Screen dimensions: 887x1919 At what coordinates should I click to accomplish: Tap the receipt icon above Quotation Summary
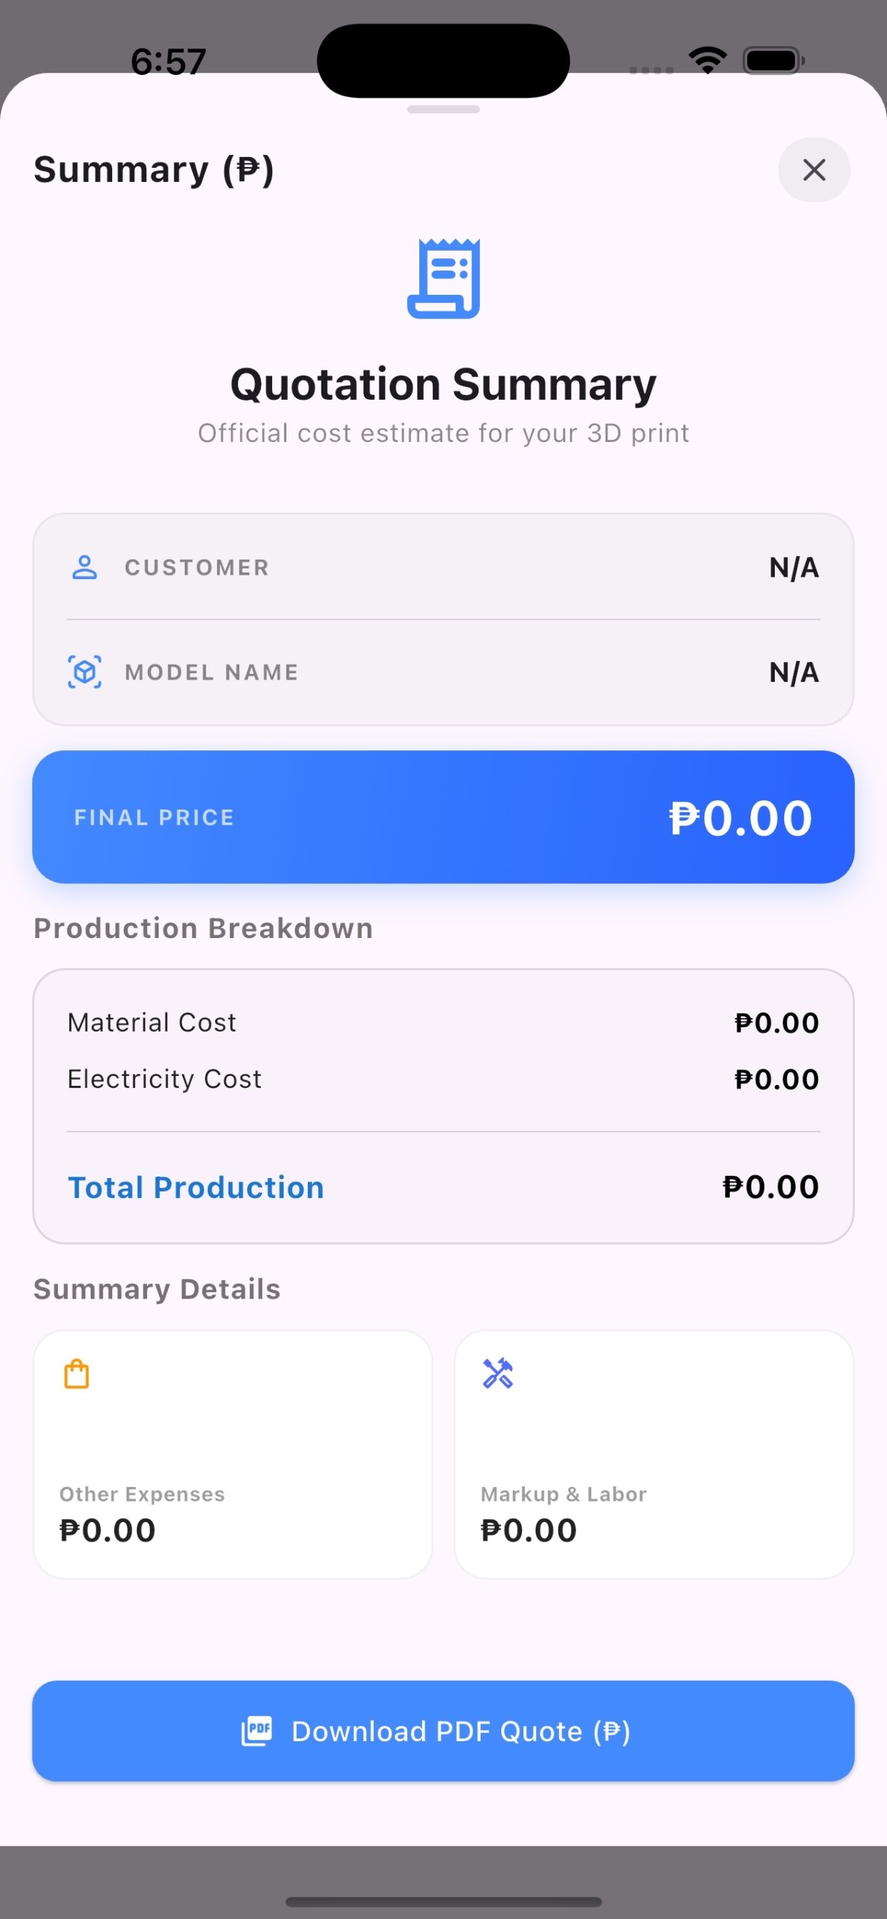pos(443,278)
